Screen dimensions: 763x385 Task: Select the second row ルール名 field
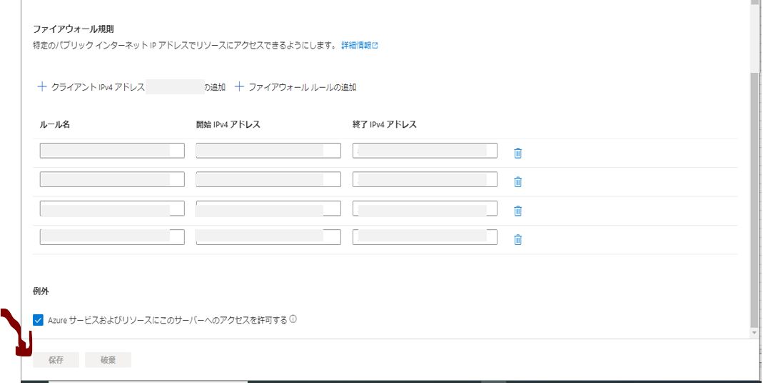(x=112, y=179)
